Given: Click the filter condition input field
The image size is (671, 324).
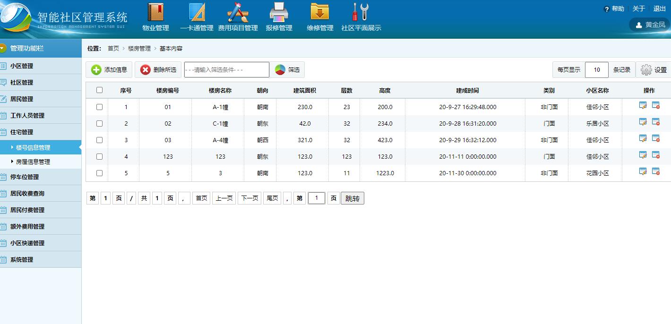Looking at the screenshot, I should (226, 70).
